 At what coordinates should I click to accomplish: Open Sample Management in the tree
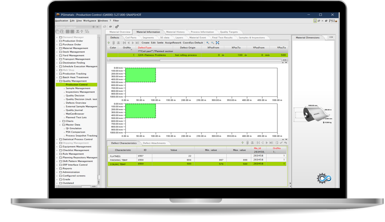(78, 88)
